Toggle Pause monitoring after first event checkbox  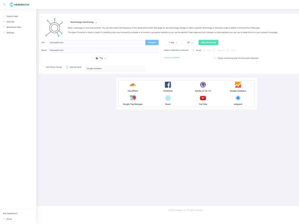(215, 58)
